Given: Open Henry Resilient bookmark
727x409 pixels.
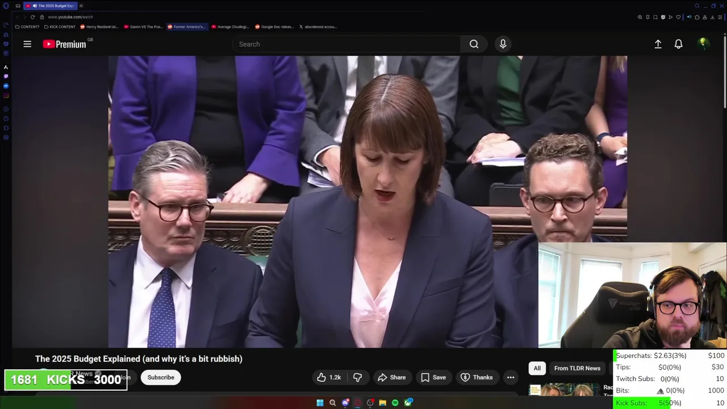Looking at the screenshot, I should (x=99, y=27).
